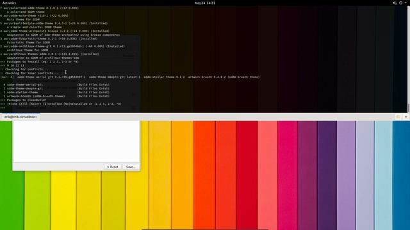This screenshot has width=410, height=230.
Task: Click the white text area of dialog
Action: 76,141
